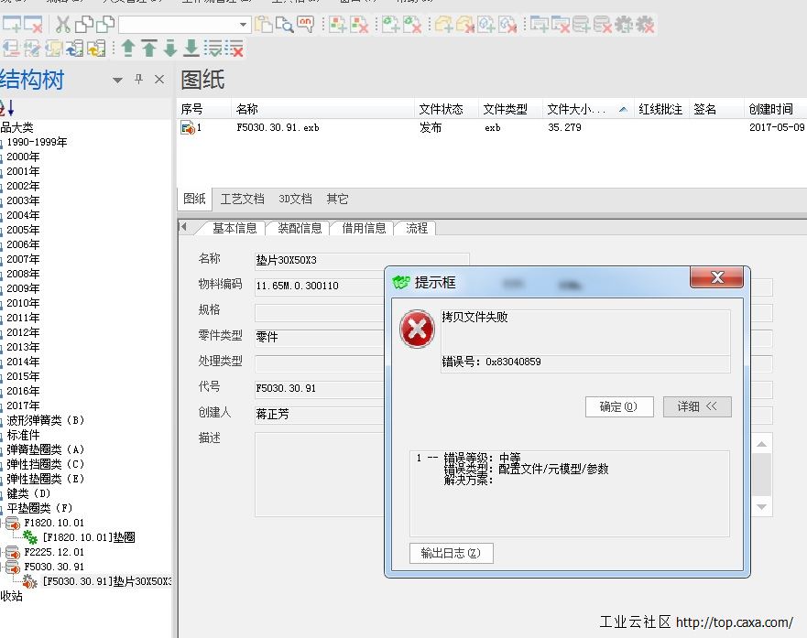Switch to the 3D文档 tab
Screen dimensions: 807x638
(296, 199)
